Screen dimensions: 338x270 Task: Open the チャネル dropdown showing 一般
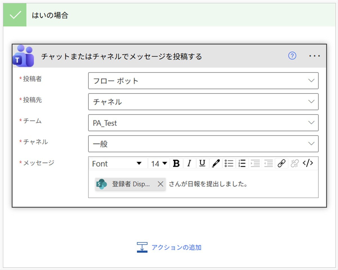[x=311, y=144]
